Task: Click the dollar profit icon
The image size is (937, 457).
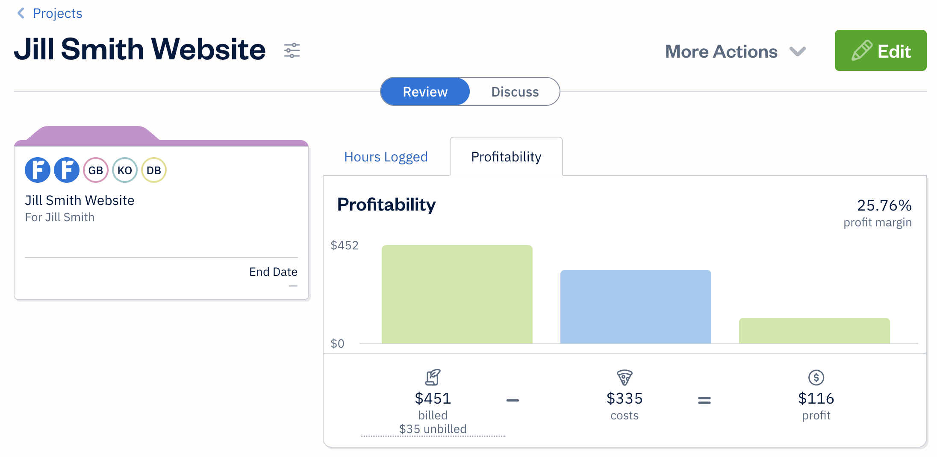Action: point(816,378)
